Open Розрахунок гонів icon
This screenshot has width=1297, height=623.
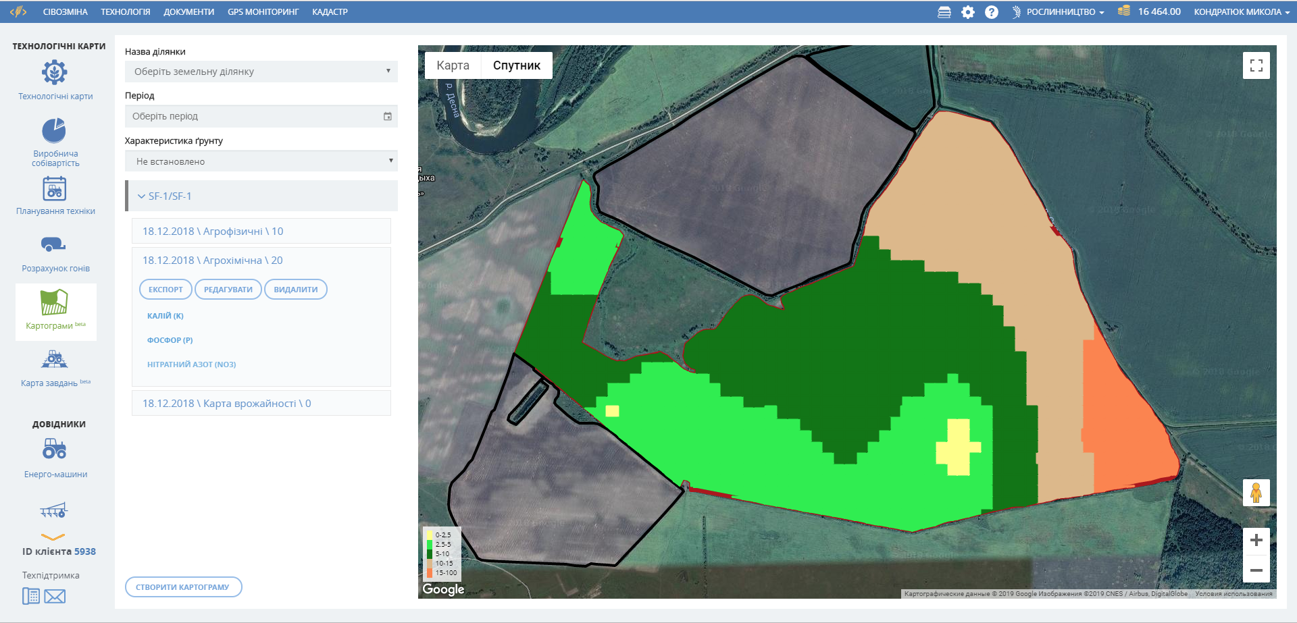click(53, 244)
